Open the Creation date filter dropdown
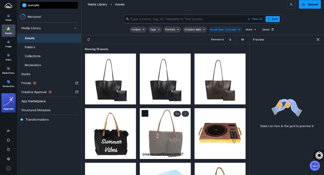Image resolution: width=324 pixels, height=175 pixels. [195, 30]
